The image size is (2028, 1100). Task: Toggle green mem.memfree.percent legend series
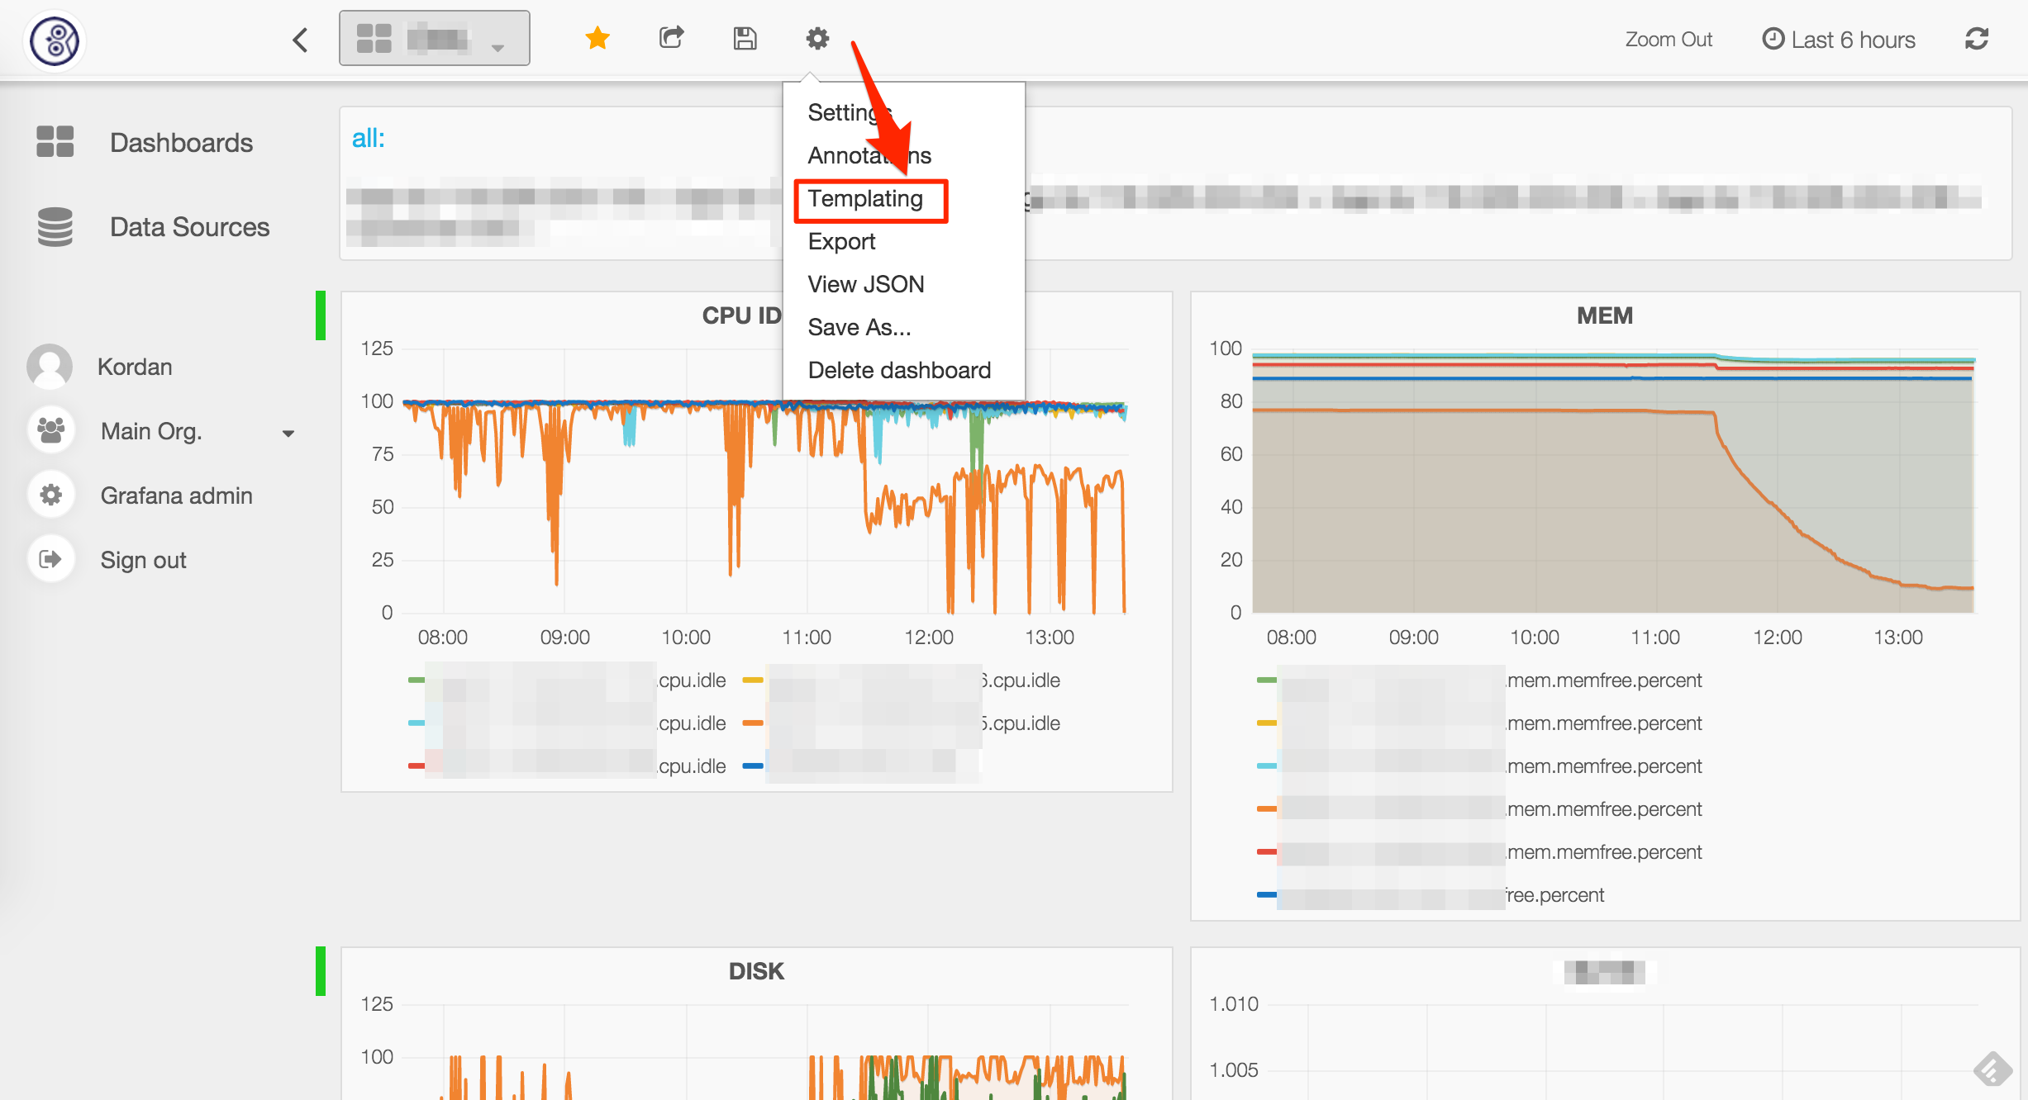1603,680
